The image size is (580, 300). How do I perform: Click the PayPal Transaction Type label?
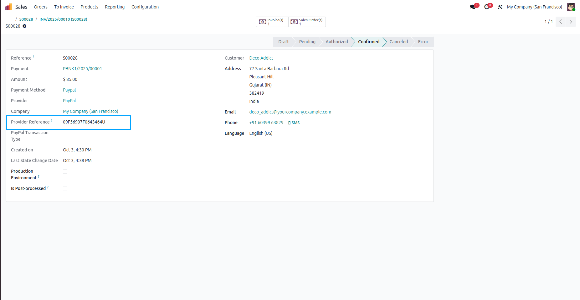coord(30,136)
